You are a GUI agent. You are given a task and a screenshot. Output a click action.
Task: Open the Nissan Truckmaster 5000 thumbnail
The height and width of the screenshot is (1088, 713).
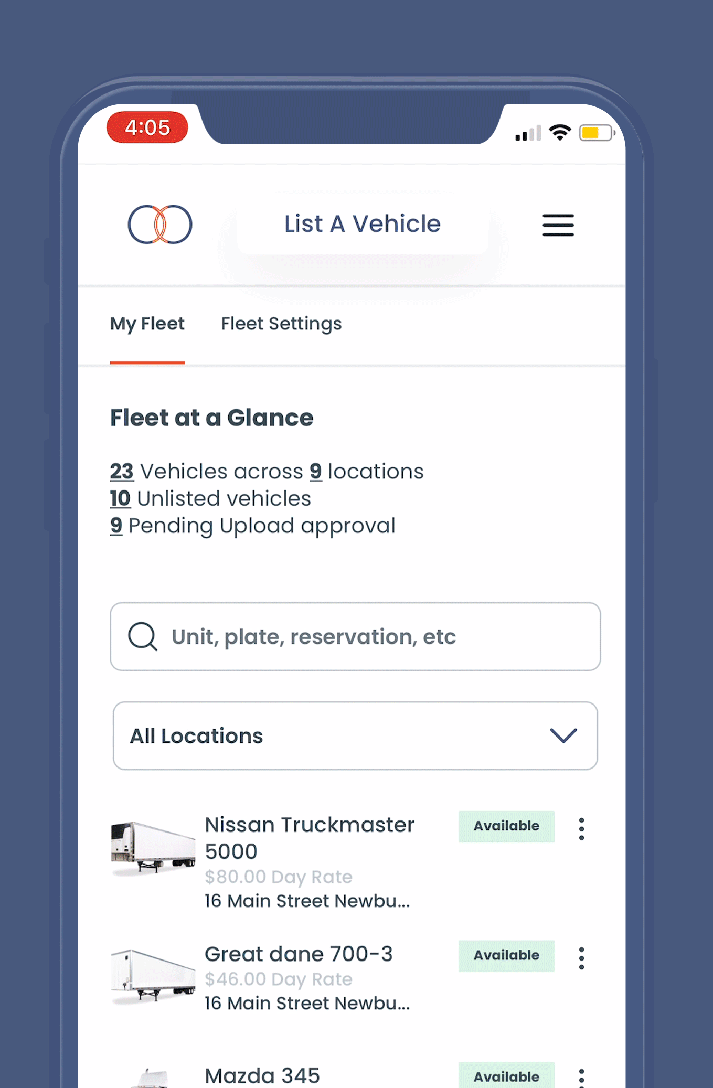153,848
